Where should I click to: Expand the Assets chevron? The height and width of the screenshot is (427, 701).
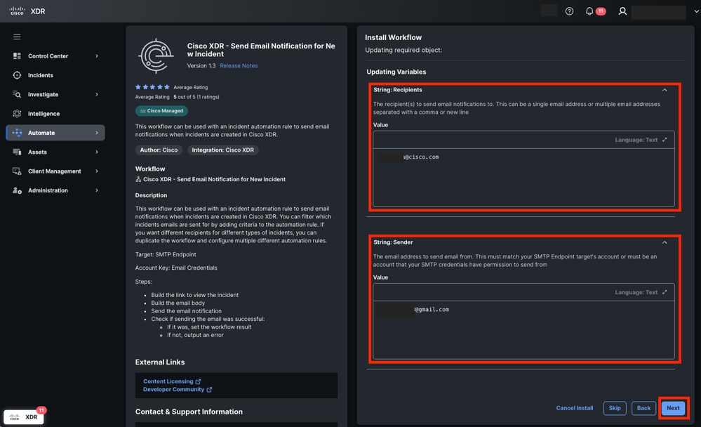click(x=97, y=152)
